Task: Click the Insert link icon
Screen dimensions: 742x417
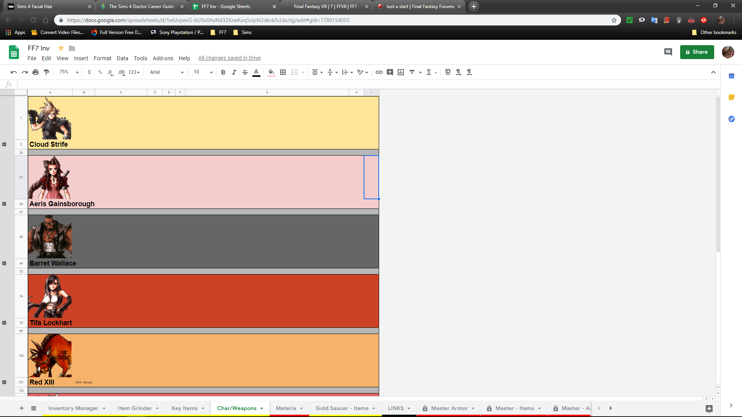Action: tap(379, 72)
